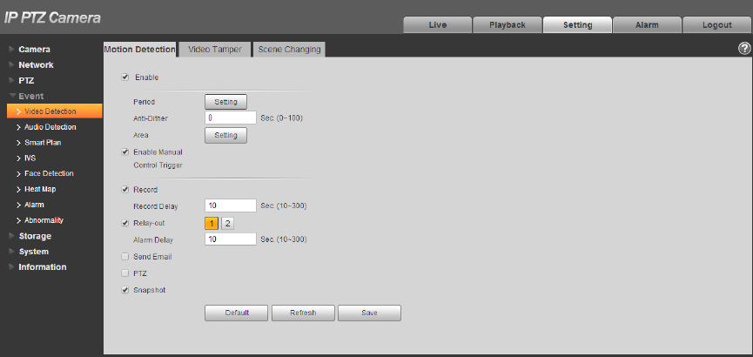Expand the Camera menu in sidebar
Image resolution: width=753 pixels, height=357 pixels.
coord(34,50)
